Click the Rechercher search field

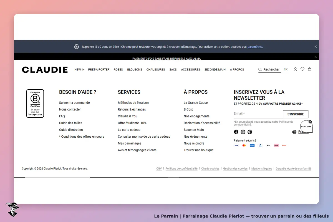pyautogui.click(x=270, y=70)
